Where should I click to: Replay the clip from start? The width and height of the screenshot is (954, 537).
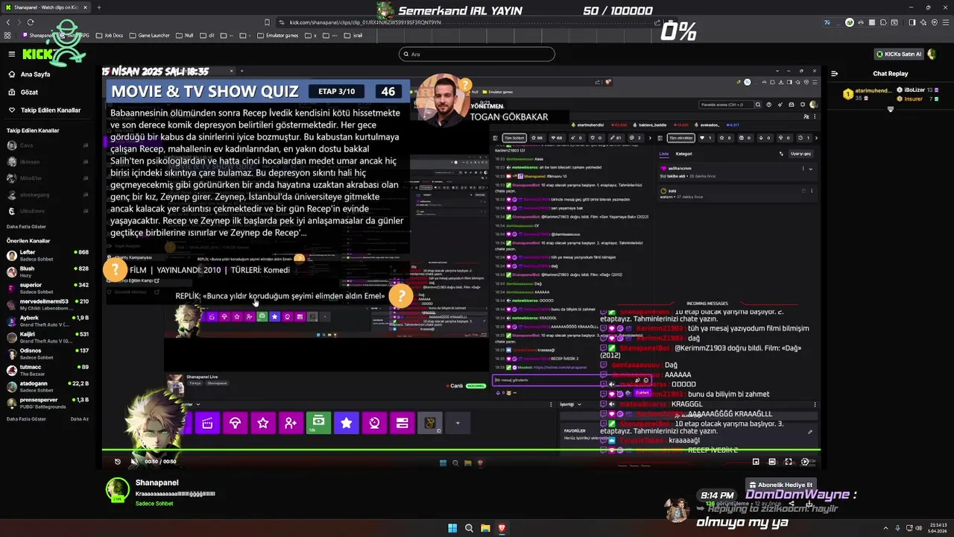coord(118,462)
